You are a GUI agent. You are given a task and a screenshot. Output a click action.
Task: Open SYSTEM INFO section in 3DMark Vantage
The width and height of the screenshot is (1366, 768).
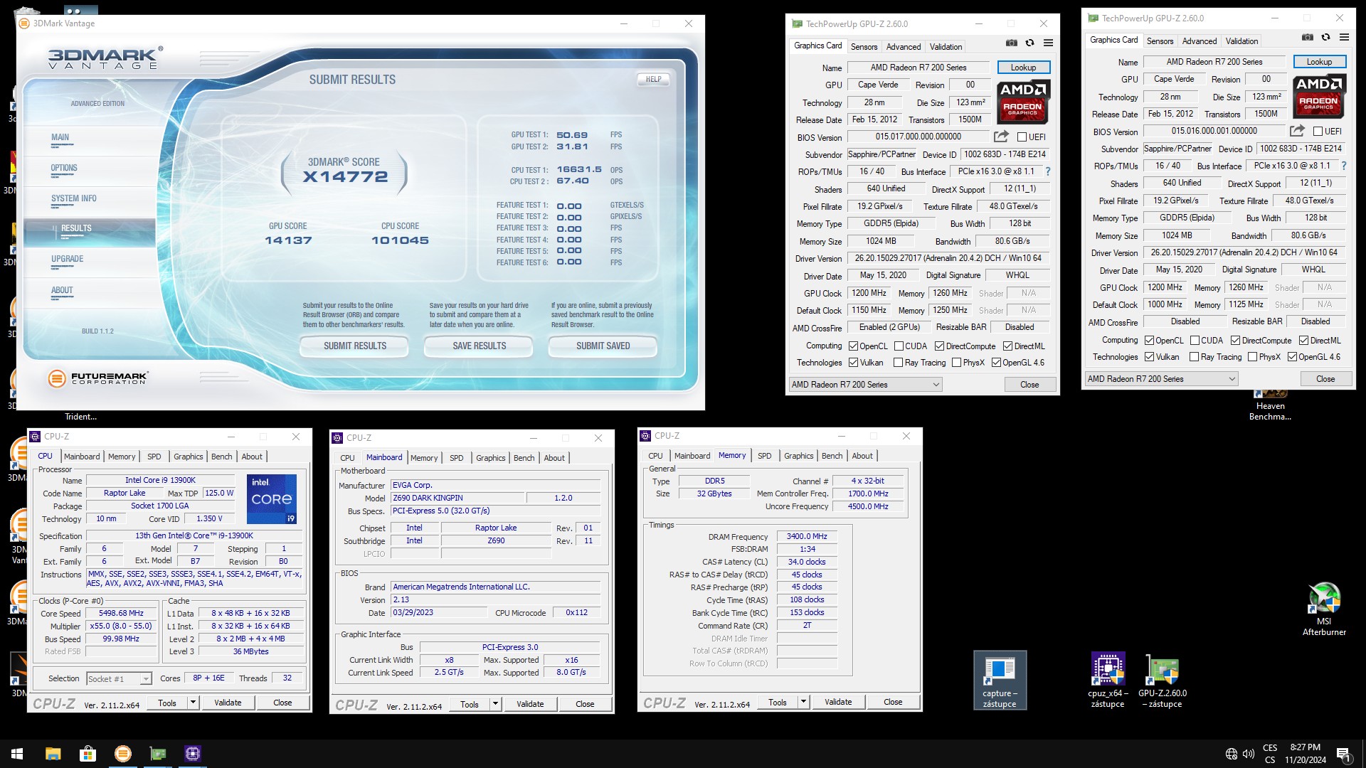(x=73, y=199)
